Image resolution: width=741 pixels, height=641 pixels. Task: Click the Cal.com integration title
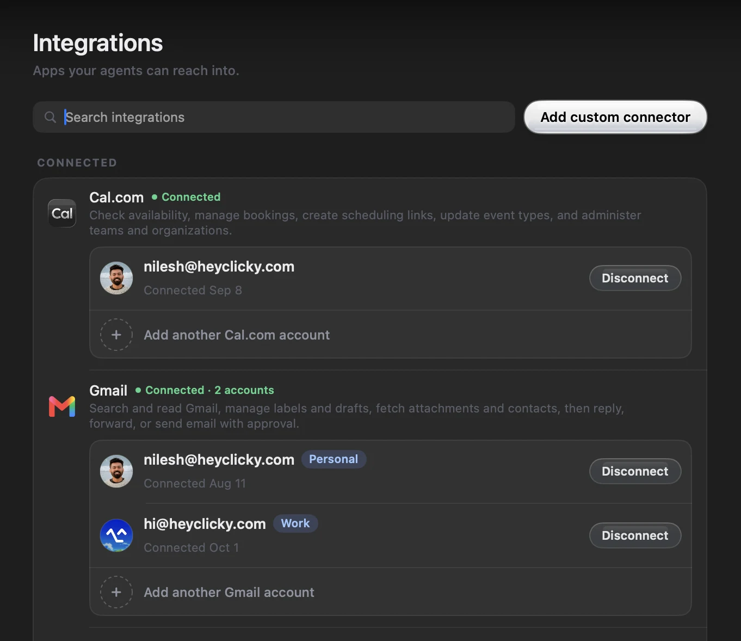(116, 198)
